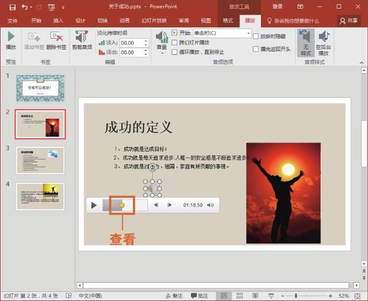Click the 淡入 fade-in duration field
Screen dimensions: 368x301
pyautogui.click(x=131, y=43)
